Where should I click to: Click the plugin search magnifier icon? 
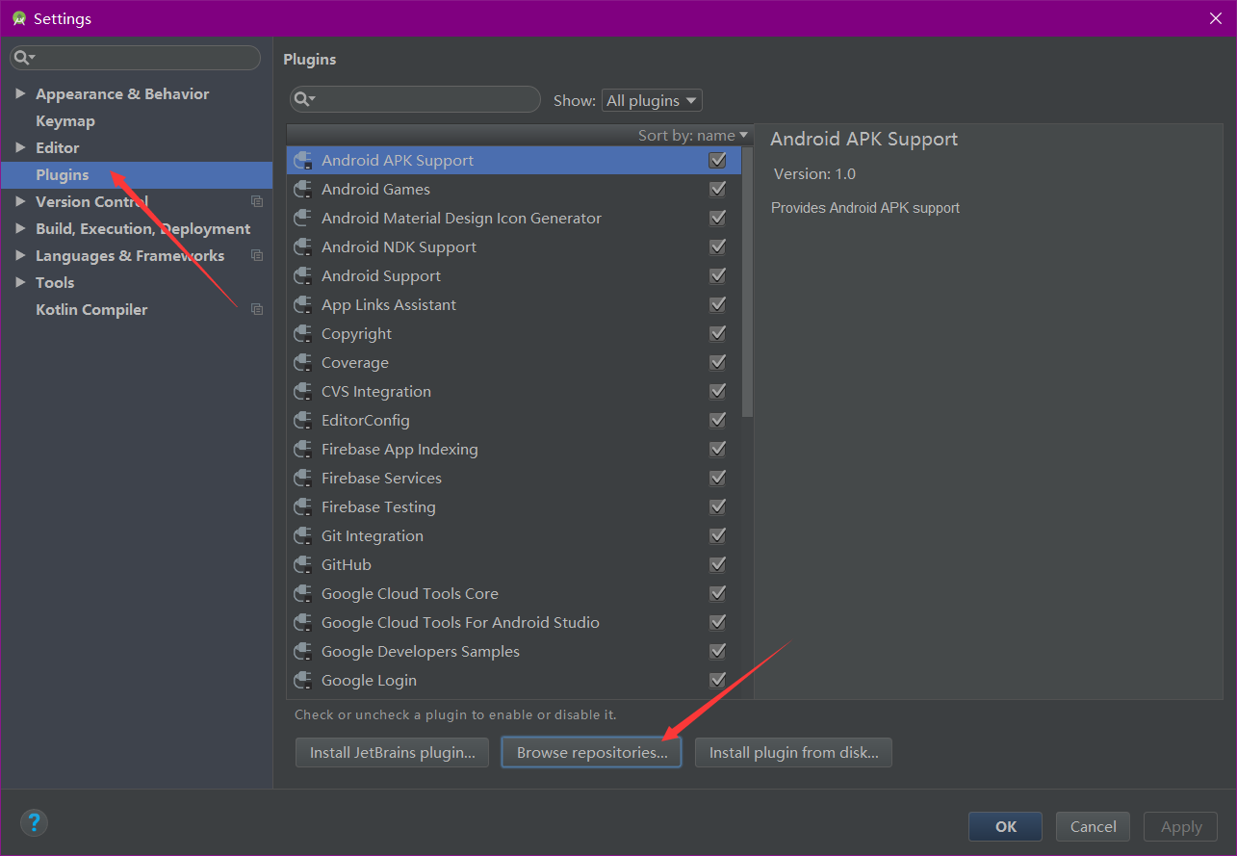(x=303, y=99)
